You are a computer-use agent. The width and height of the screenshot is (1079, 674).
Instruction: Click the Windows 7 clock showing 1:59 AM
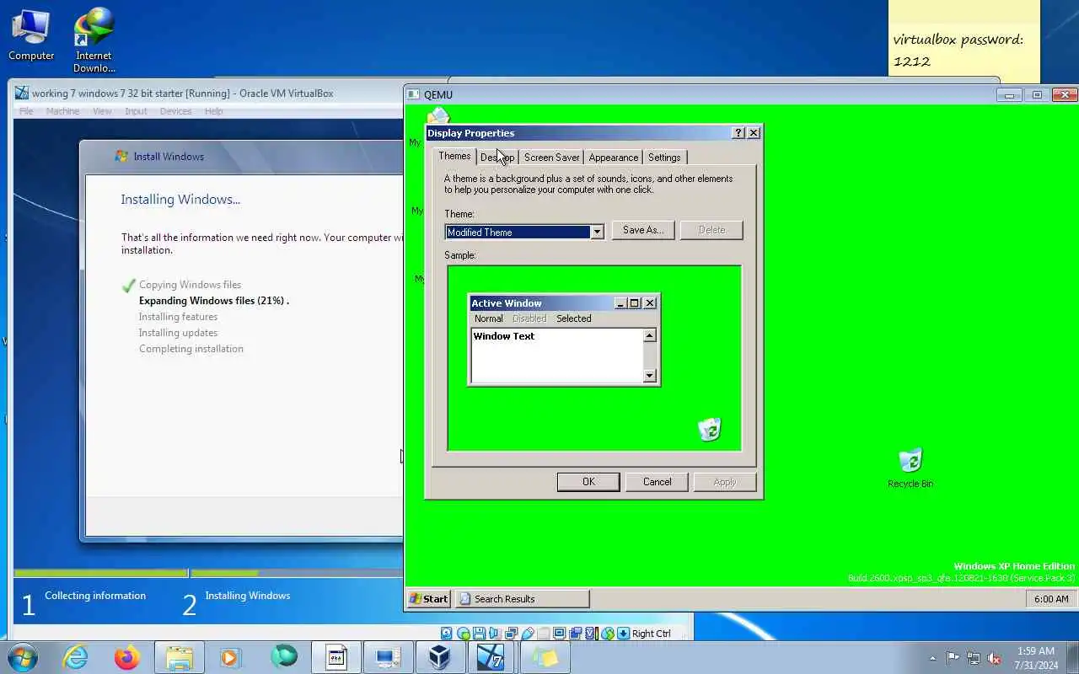(1036, 658)
